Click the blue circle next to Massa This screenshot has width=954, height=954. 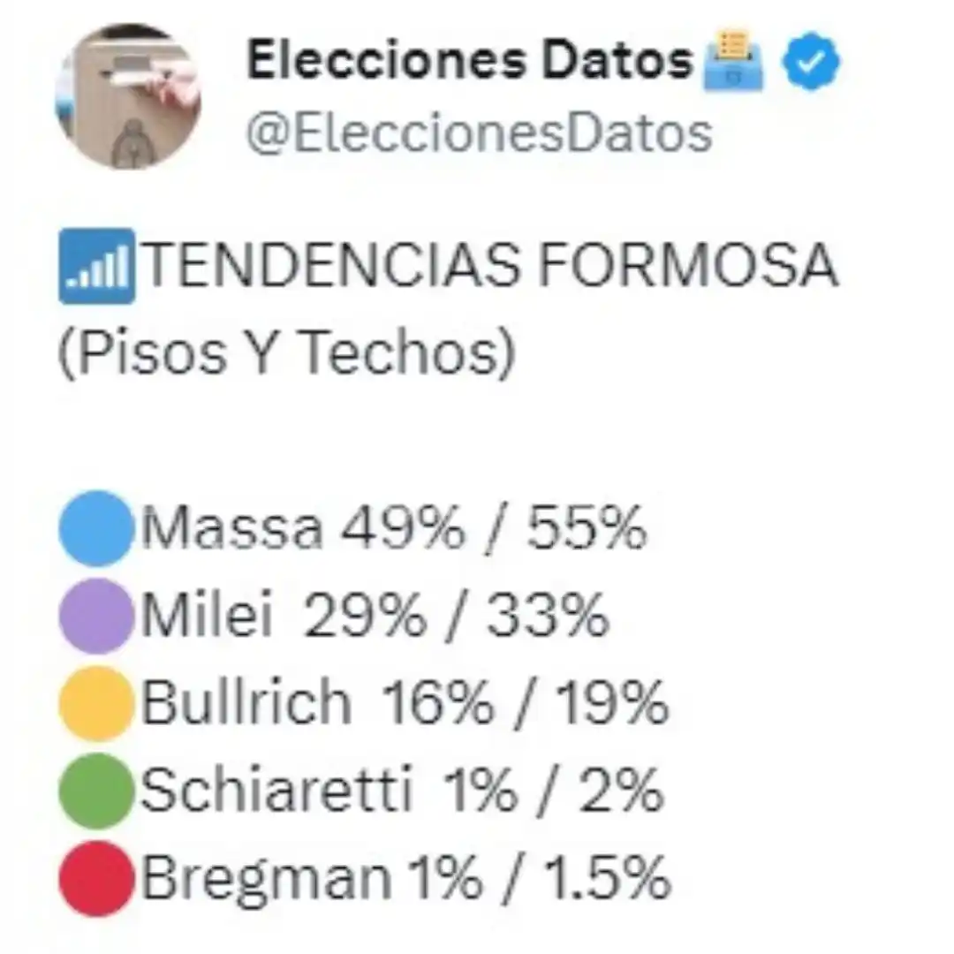pos(95,528)
